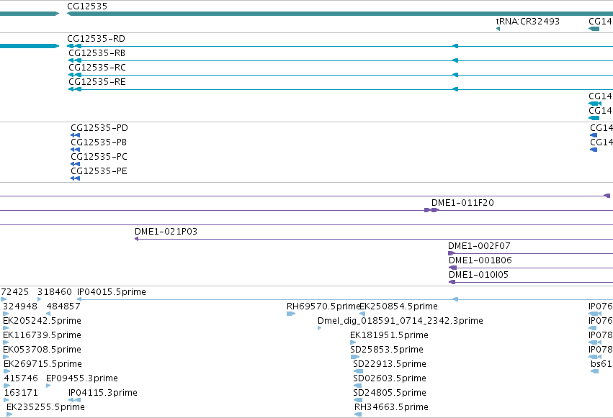
Task: Click the EK205242.5prime EST label
Action: (x=42, y=321)
